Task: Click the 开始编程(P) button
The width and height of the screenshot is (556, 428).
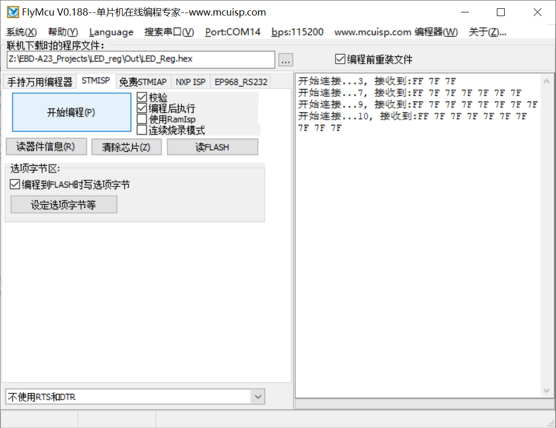Action: (x=72, y=112)
